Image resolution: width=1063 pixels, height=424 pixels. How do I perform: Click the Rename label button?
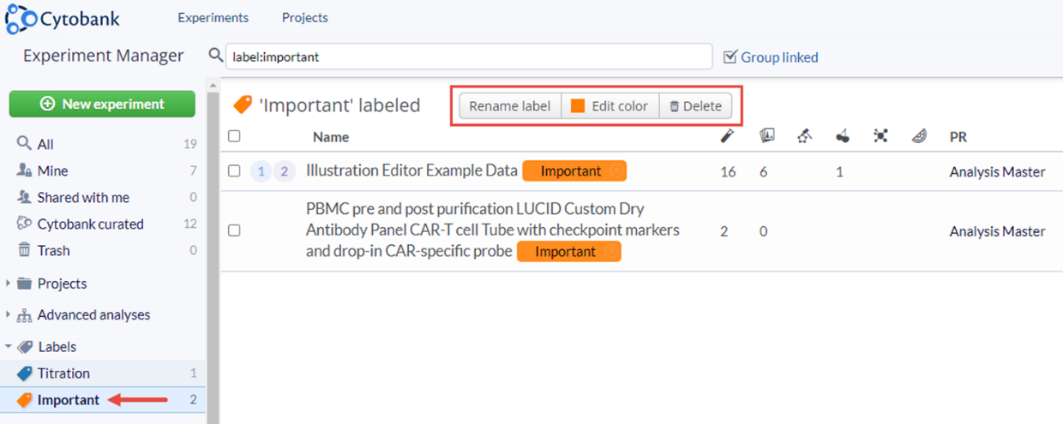click(x=510, y=106)
